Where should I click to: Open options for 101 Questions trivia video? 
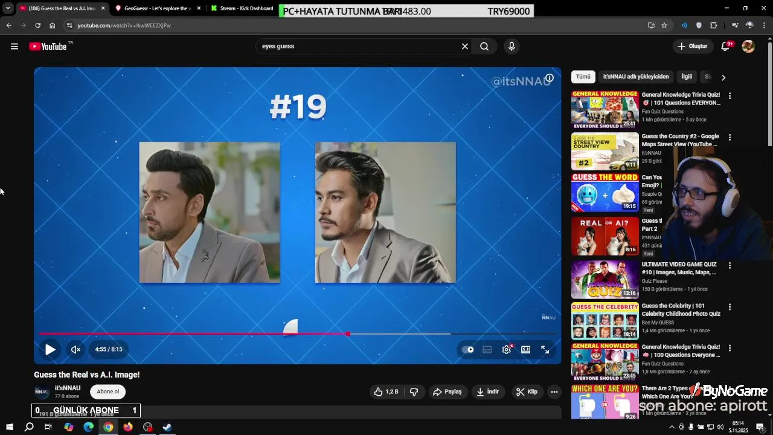730,95
